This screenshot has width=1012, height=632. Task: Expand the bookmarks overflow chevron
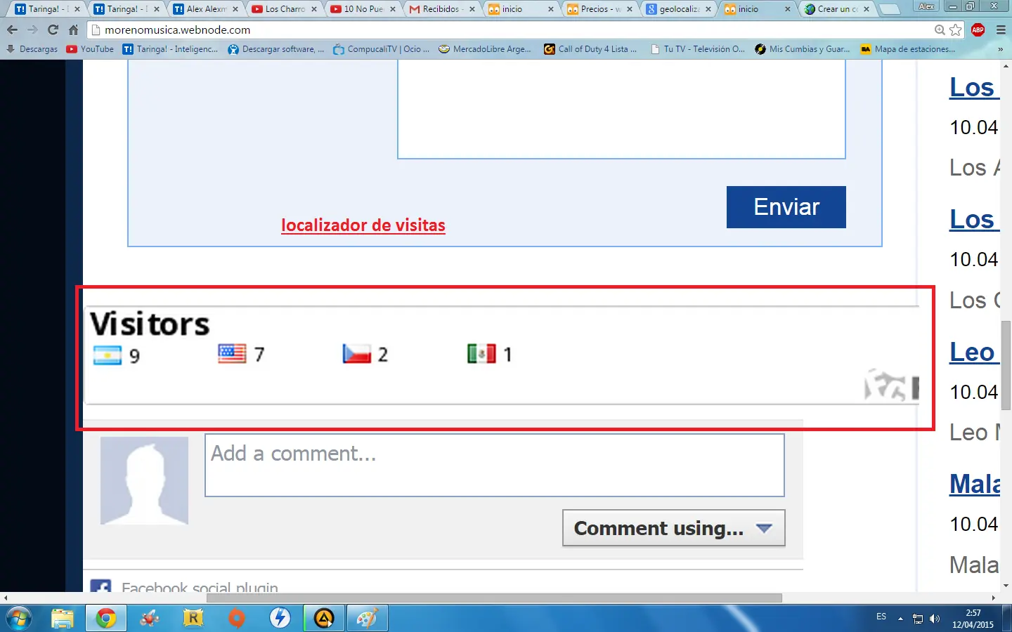click(1000, 49)
